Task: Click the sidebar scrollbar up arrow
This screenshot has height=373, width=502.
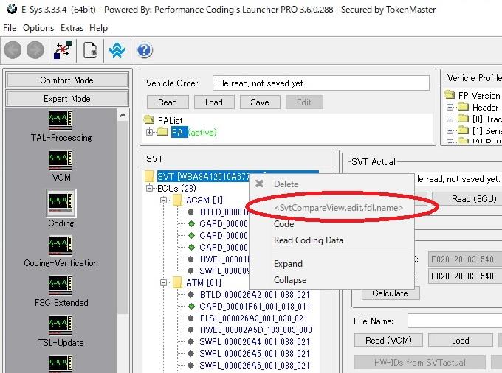Action: click(123, 115)
